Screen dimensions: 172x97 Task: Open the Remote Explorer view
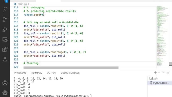pos(5,39)
